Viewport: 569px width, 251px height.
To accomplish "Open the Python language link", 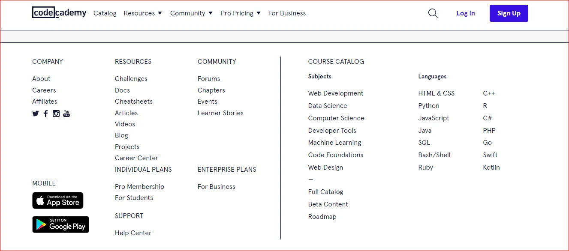I will 429,106.
